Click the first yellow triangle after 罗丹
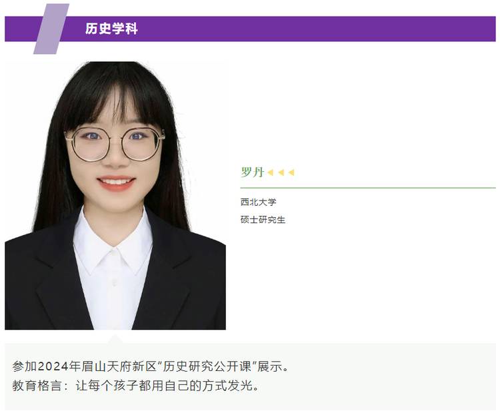The image size is (500, 415). (x=271, y=173)
